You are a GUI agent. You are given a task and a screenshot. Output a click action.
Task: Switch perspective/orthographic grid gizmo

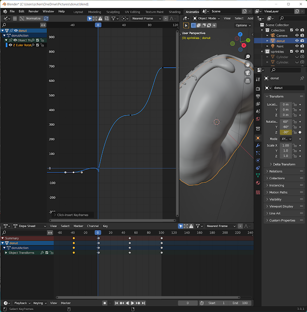pos(247,80)
